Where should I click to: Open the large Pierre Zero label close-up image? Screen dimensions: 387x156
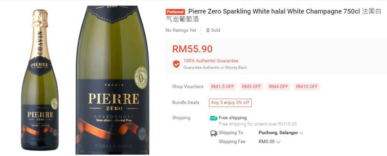click(x=113, y=80)
